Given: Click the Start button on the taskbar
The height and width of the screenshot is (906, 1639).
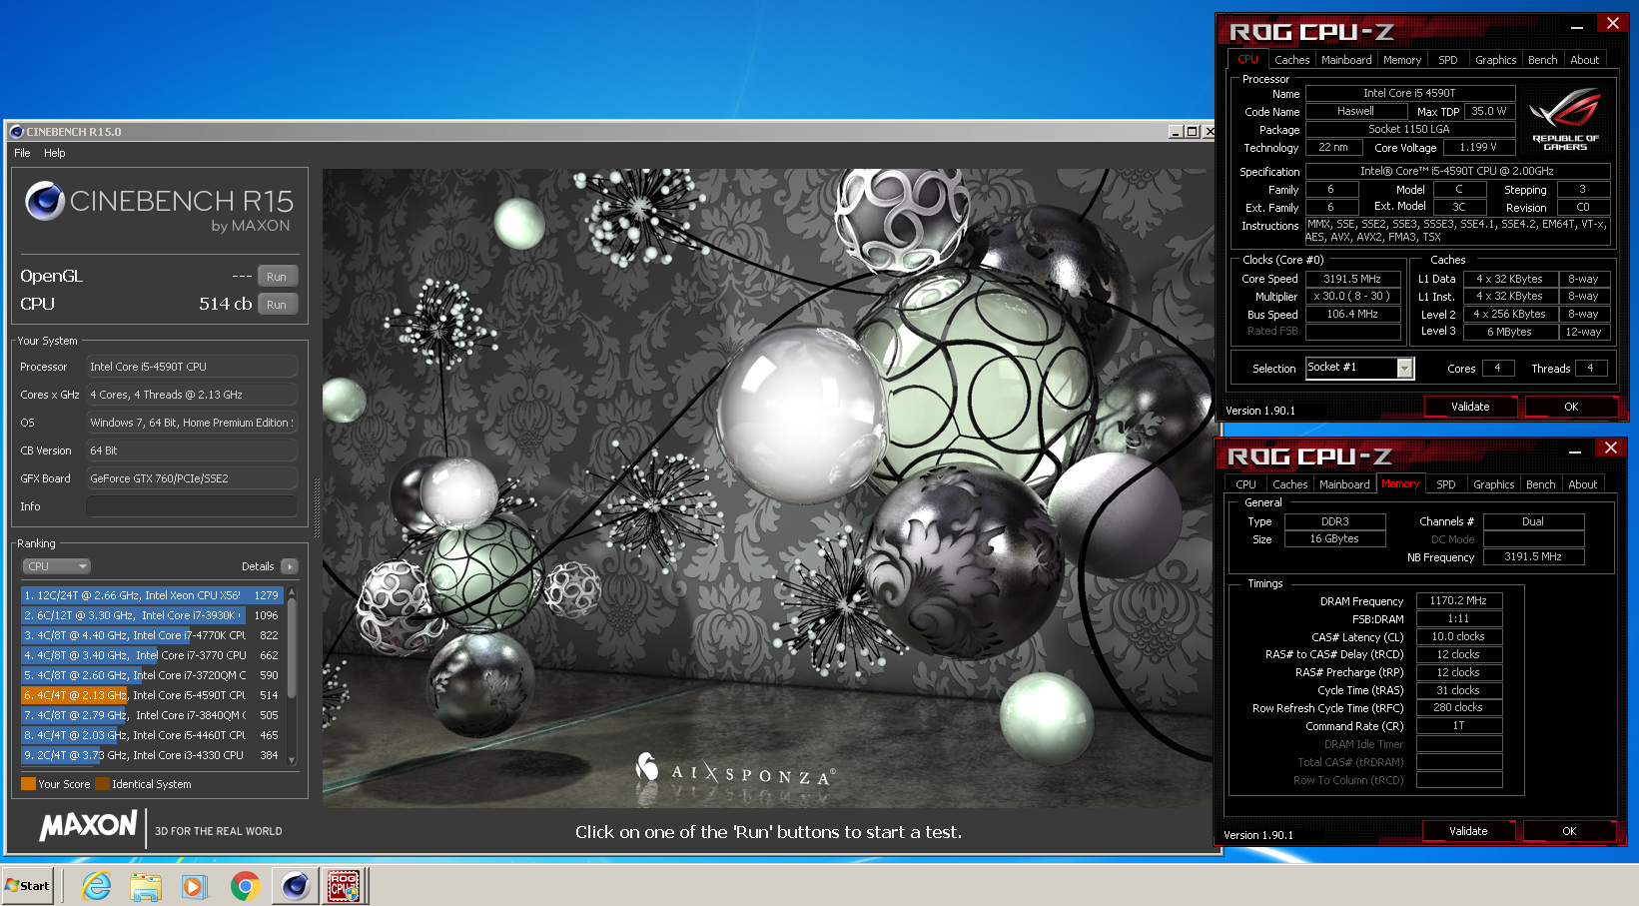Looking at the screenshot, I should [x=28, y=886].
